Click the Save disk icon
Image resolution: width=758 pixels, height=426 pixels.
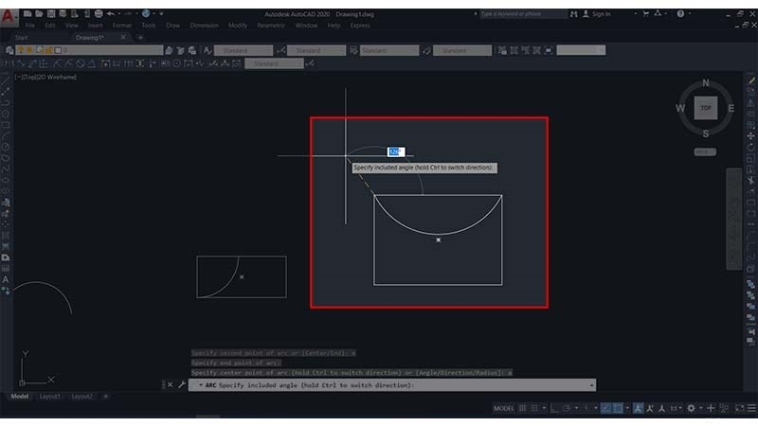tap(51, 14)
